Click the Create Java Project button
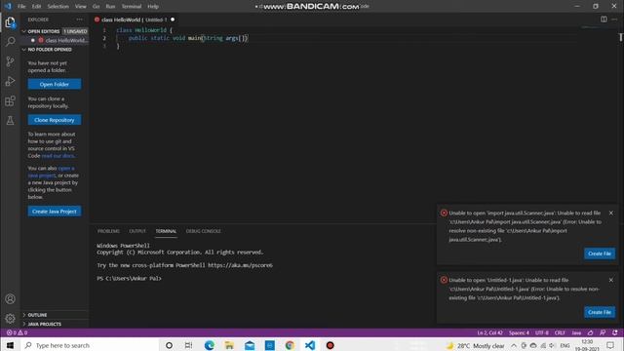The width and height of the screenshot is (624, 351). [55, 211]
